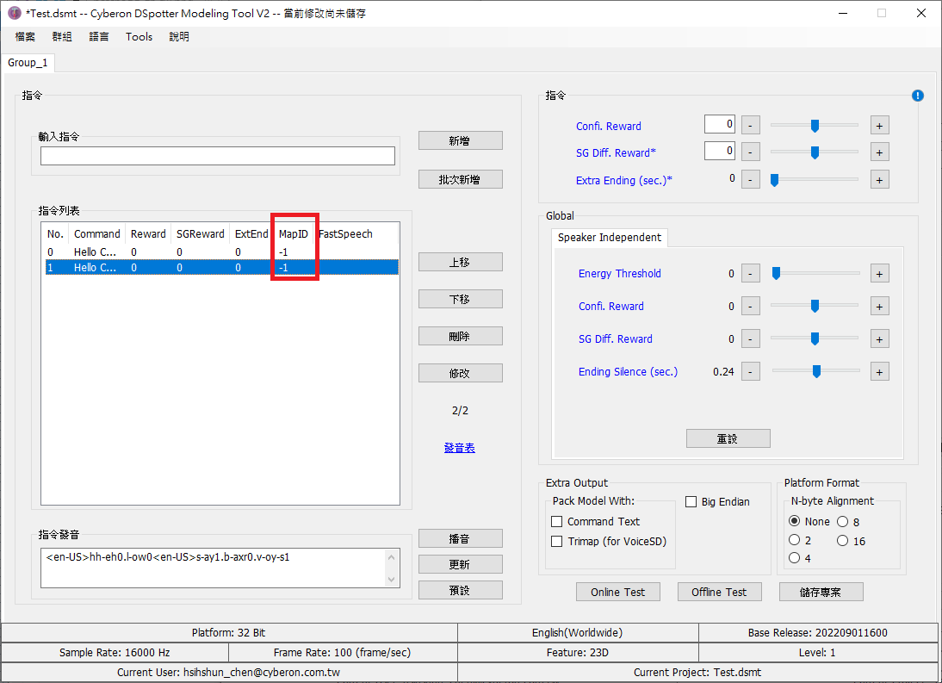
Task: Increase Confi. Reward using its plus icon
Action: pos(879,125)
